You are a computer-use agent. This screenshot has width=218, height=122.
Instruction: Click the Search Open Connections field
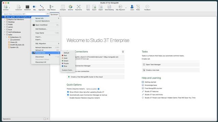tap(25, 14)
